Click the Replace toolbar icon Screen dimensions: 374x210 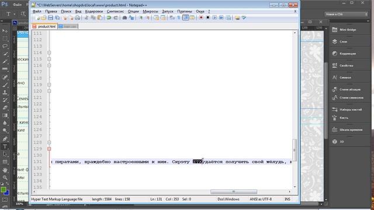point(131,17)
